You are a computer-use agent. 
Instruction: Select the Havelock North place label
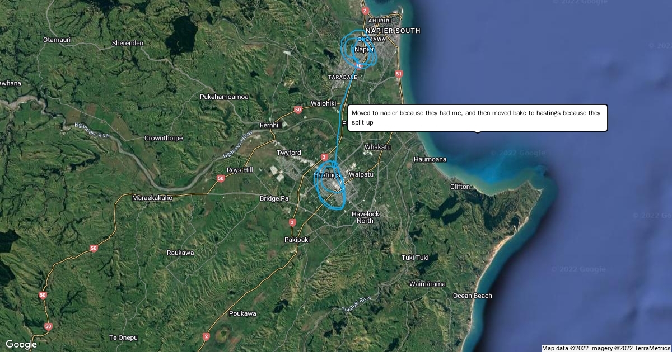coord(365,217)
